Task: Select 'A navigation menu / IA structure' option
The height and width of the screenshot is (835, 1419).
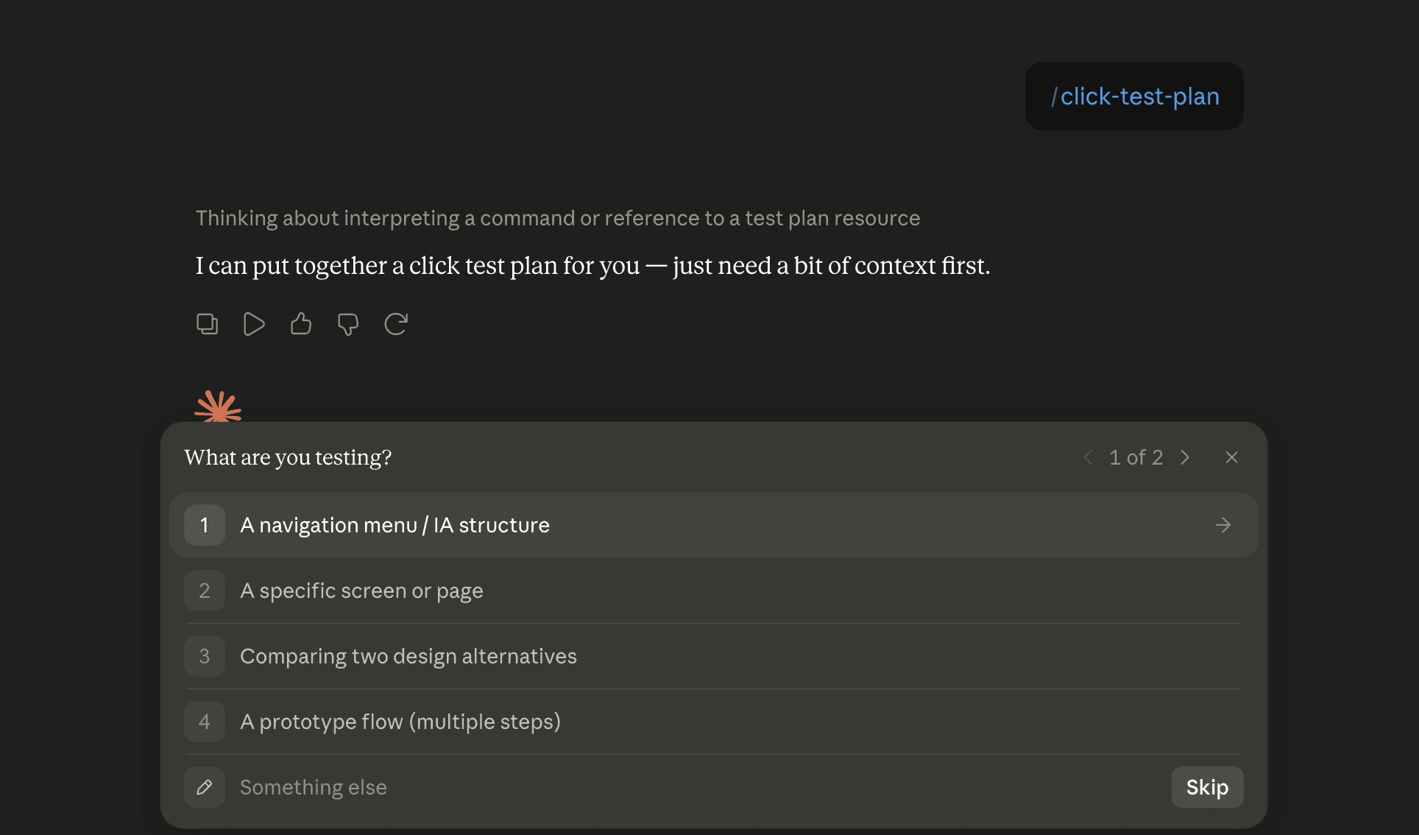Action: (x=713, y=525)
